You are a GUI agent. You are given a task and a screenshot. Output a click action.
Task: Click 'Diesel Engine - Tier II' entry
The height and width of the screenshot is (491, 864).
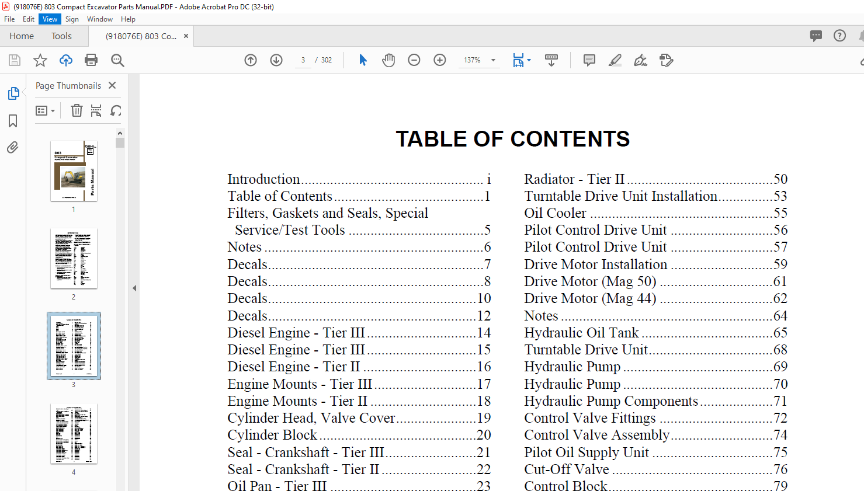[x=359, y=367]
